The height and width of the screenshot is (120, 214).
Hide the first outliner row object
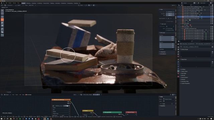[x=211, y=7]
